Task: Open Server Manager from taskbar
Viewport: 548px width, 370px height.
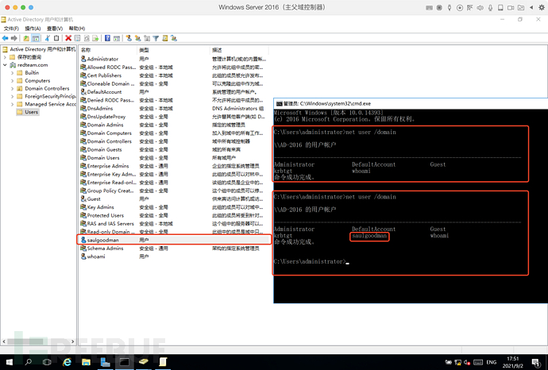Action: coord(105,362)
